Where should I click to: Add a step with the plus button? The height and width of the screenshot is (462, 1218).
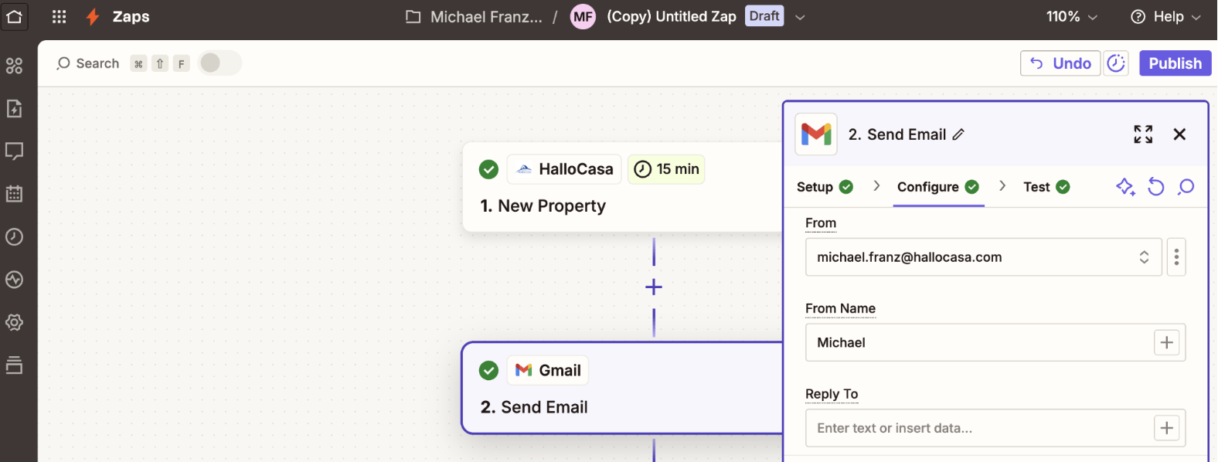654,287
